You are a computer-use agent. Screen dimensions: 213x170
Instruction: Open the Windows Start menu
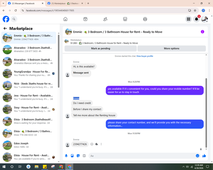4,167
